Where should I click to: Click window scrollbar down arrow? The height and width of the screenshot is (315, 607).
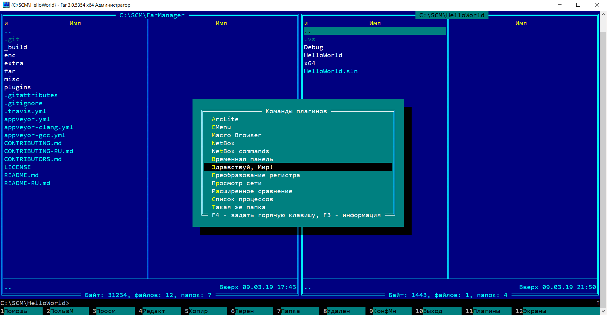tap(603, 311)
